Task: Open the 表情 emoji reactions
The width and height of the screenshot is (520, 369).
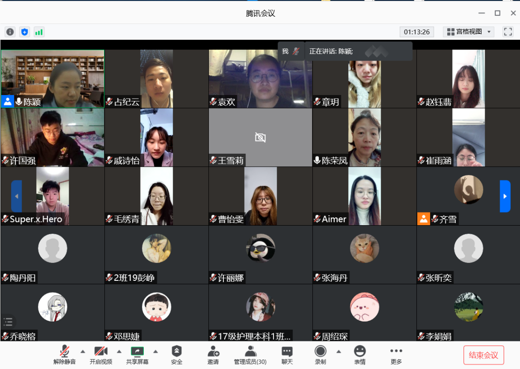Action: pyautogui.click(x=360, y=355)
